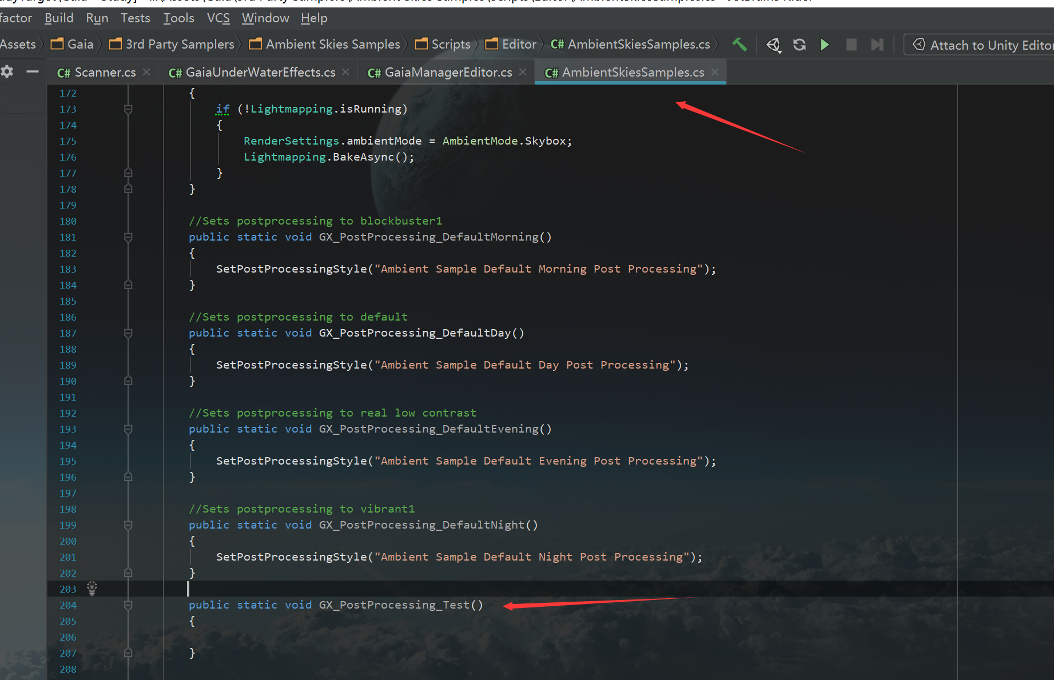
Task: Open gutter settings via the gear icon
Action: [x=7, y=71]
